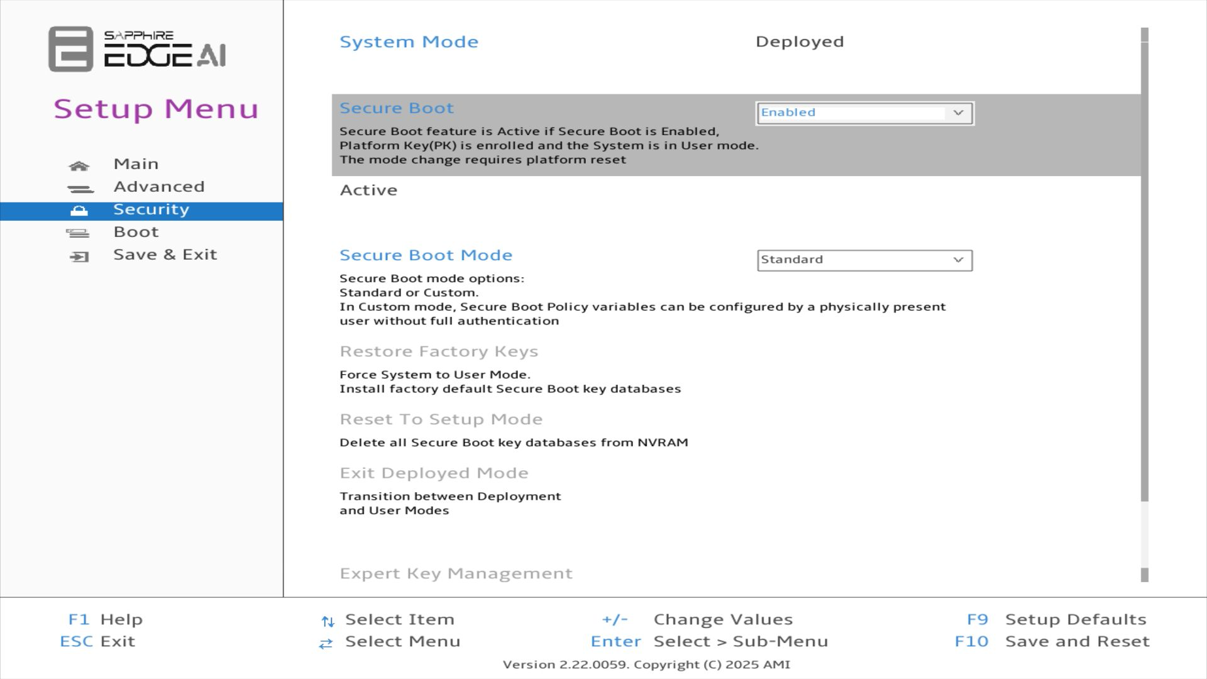Viewport: 1207px width, 679px height.
Task: Switch to the Boot menu section
Action: tap(136, 232)
